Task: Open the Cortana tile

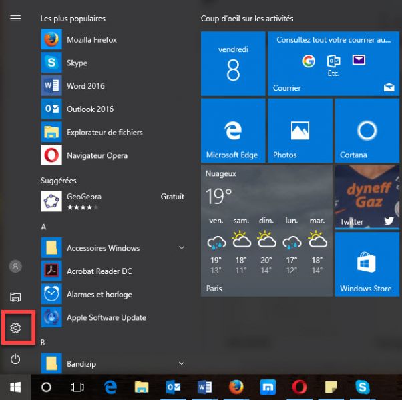Action: [367, 131]
